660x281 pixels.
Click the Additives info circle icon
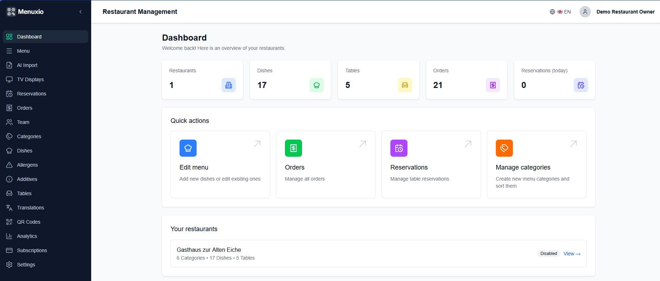[x=9, y=179]
